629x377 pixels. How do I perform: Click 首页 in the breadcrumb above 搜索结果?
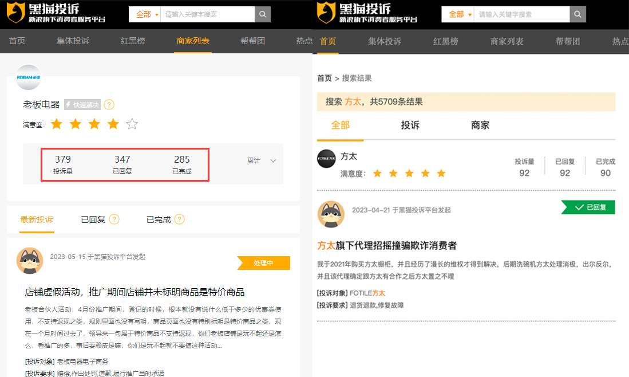[324, 78]
